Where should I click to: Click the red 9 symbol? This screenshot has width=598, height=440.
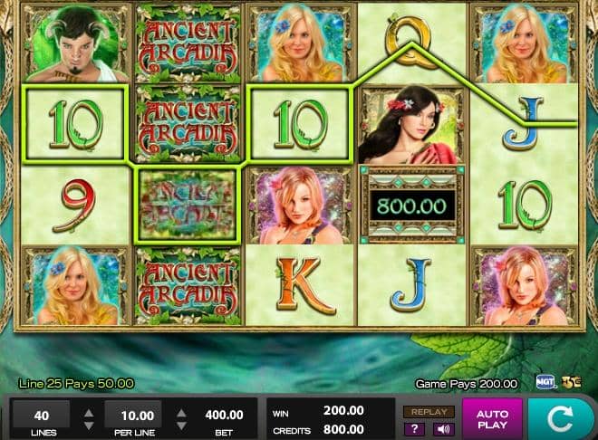(x=77, y=206)
